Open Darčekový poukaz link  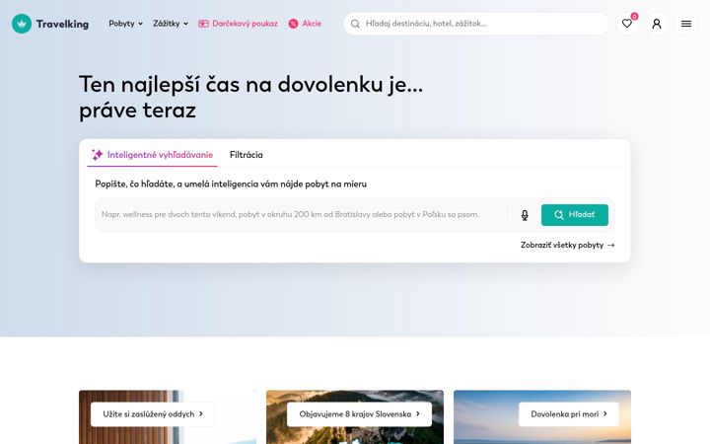[239, 24]
